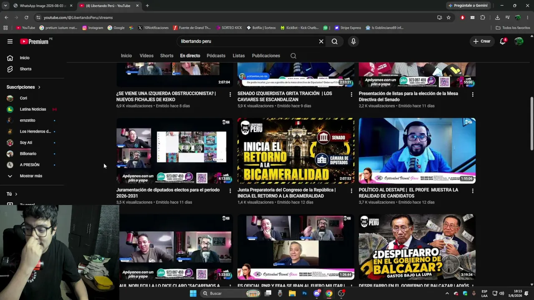Open Chrome downloads
The height and width of the screenshot is (300, 534).
coord(497,17)
